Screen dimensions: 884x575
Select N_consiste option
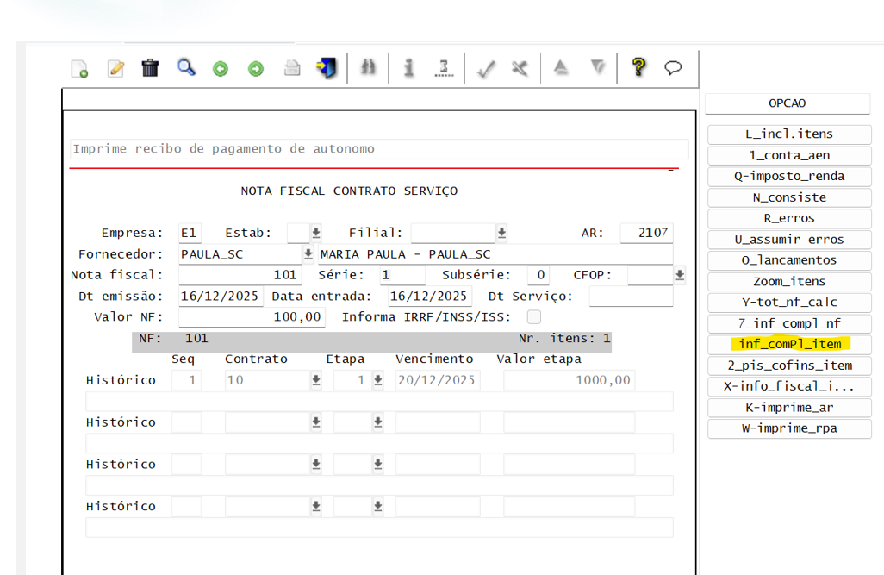click(789, 197)
